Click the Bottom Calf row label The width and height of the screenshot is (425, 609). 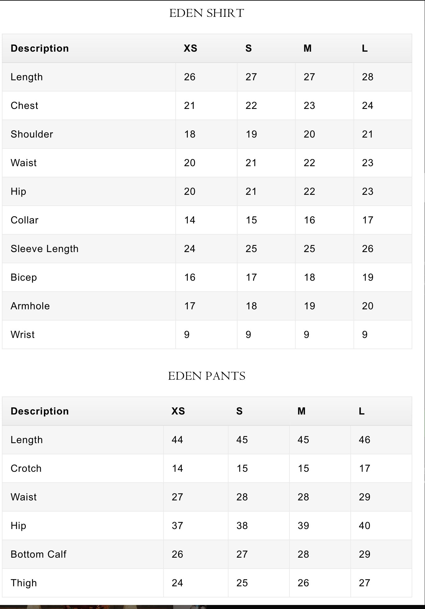click(39, 554)
